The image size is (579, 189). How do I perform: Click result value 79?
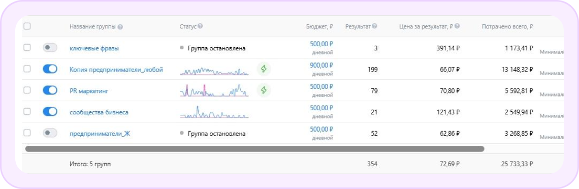(x=374, y=91)
